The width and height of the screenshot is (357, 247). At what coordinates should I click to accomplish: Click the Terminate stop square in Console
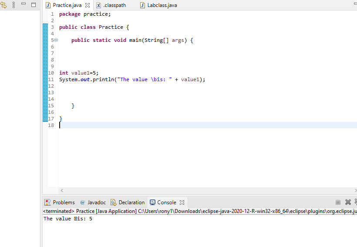(x=338, y=202)
